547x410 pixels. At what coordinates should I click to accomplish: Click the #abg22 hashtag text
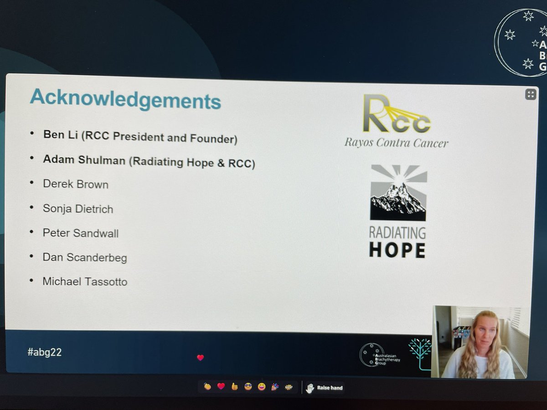pos(44,353)
